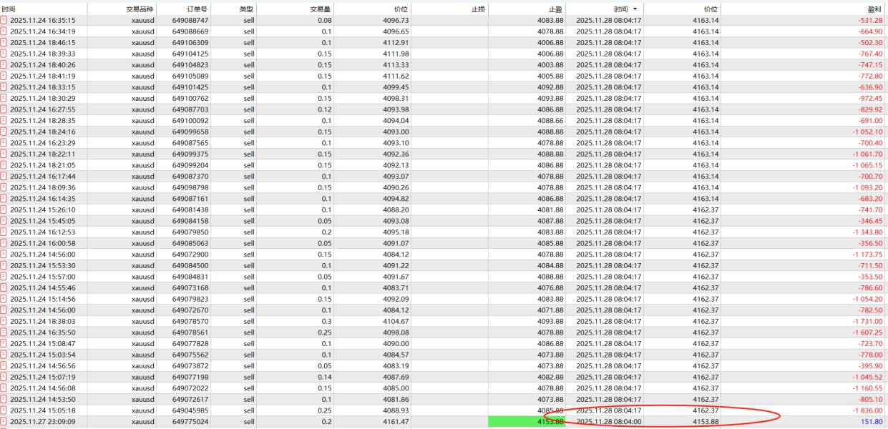
Task: Click the icon of the 2025.11.24 16:23:29 order
Action: click(4, 143)
